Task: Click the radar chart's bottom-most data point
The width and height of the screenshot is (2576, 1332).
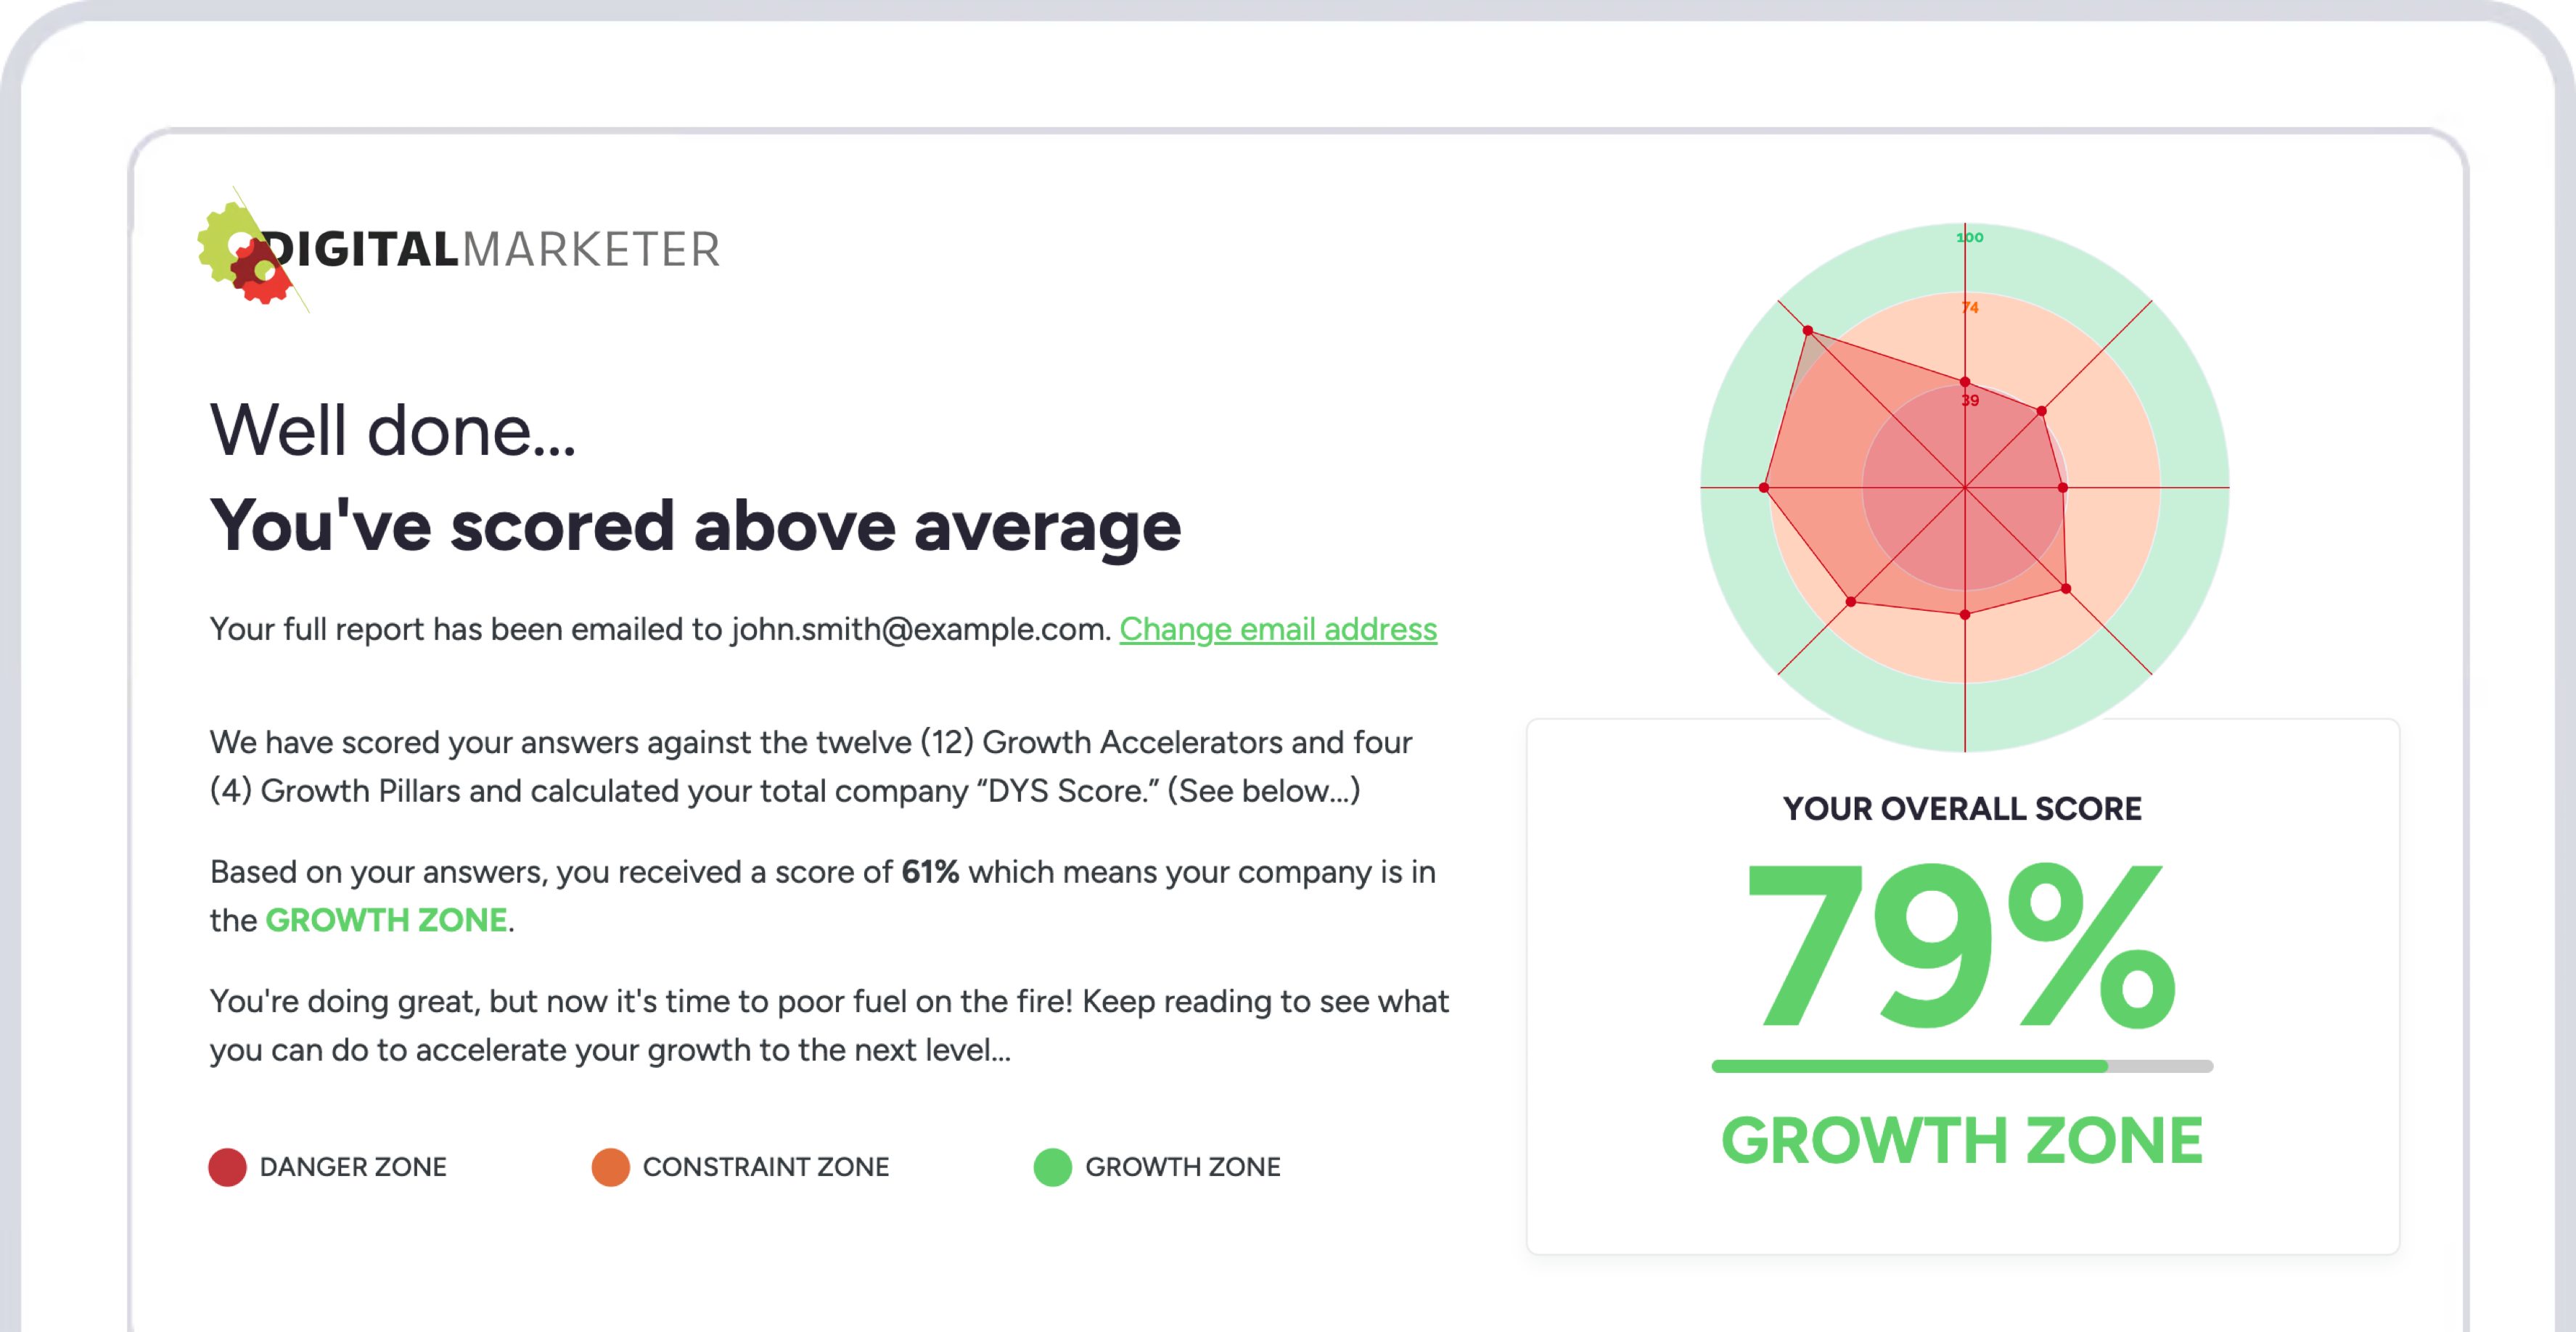Action: (x=1965, y=615)
